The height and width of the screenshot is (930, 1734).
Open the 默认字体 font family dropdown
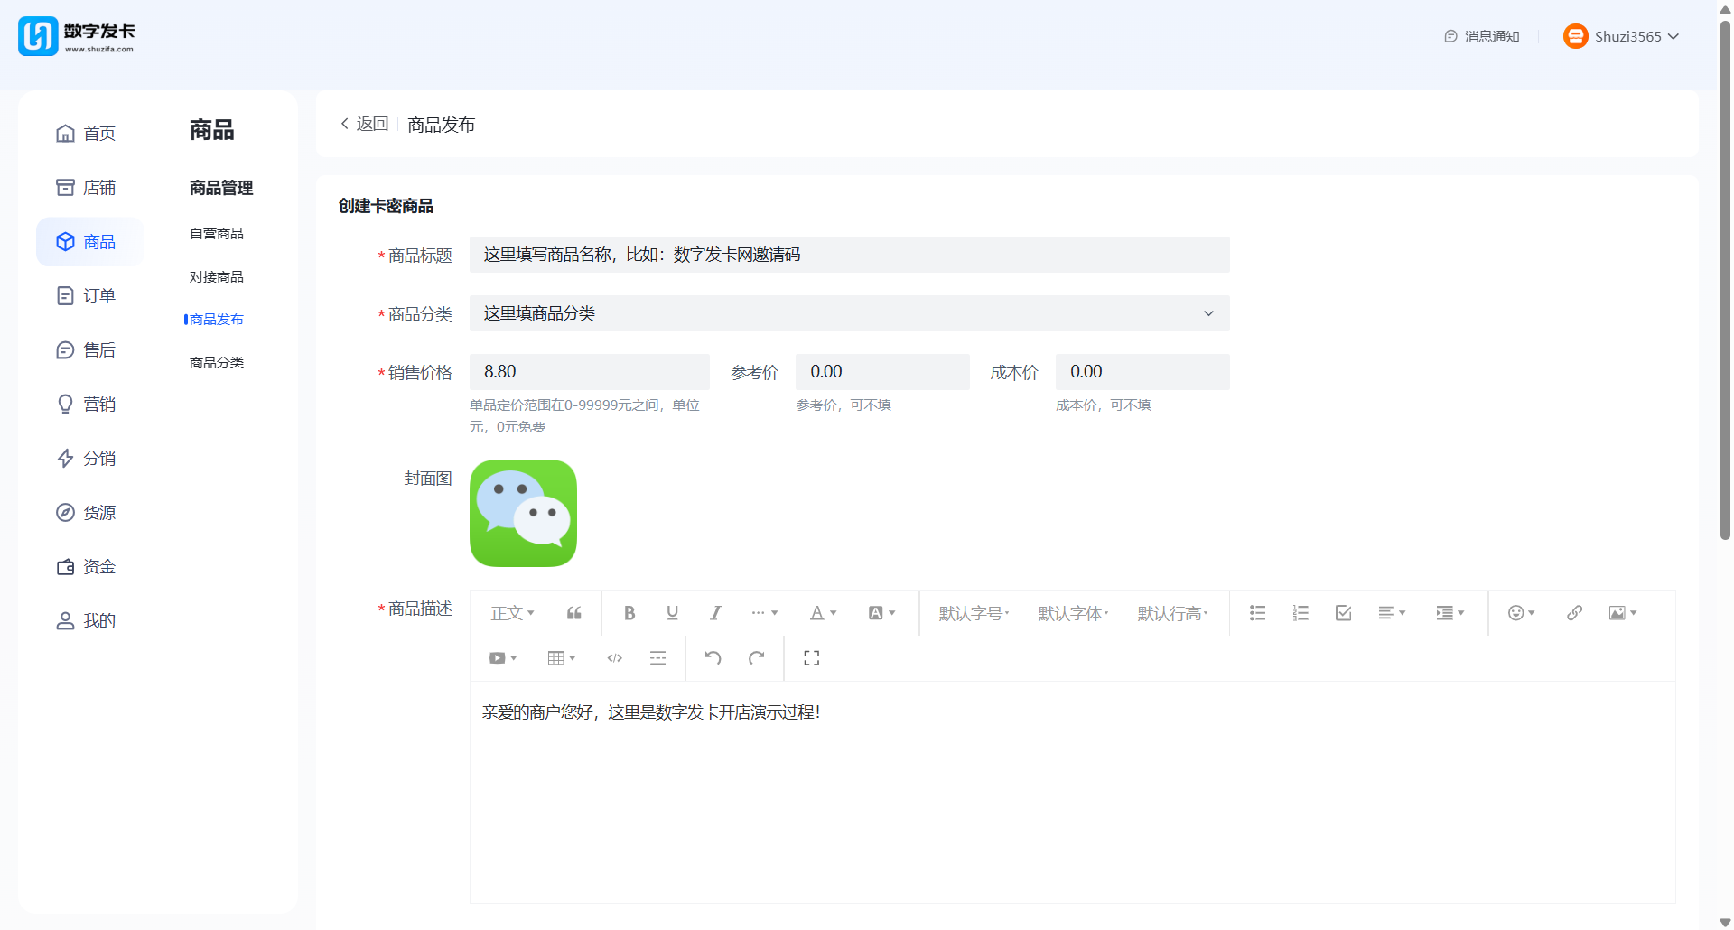coord(1073,613)
